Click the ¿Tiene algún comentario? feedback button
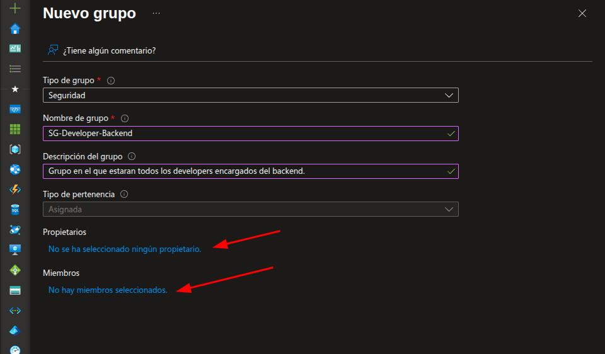The image size is (605, 354). point(102,50)
